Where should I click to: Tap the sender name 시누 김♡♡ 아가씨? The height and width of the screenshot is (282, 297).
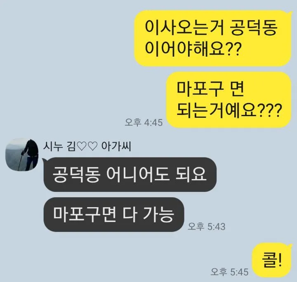point(87,147)
